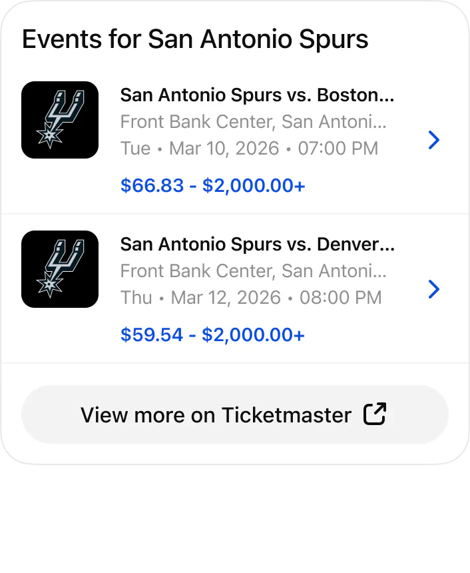Screen dimensions: 470x573
Task: Select the price range $66.83 - $2,000.00+
Action: [212, 185]
